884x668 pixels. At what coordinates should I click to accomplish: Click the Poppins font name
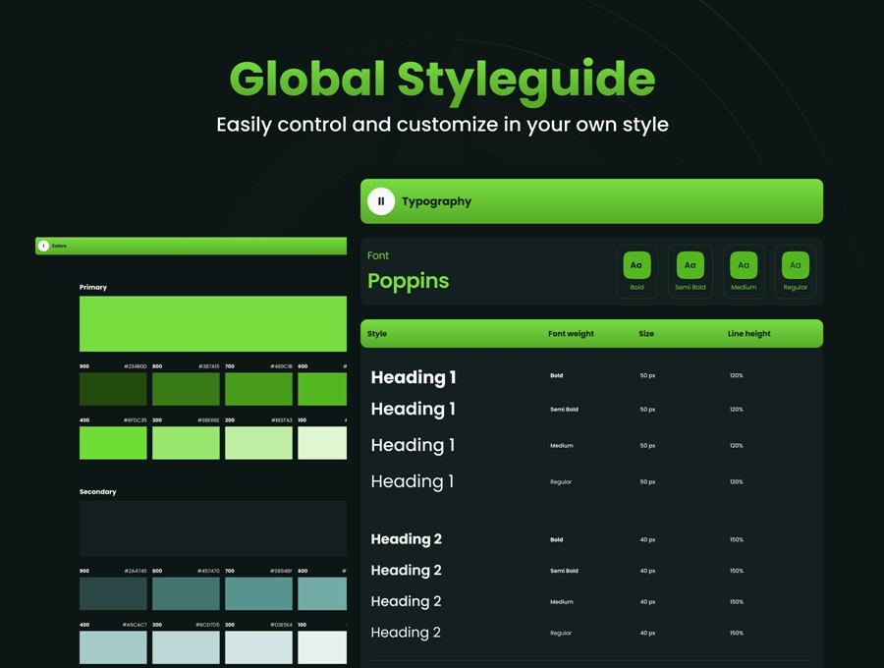point(408,281)
